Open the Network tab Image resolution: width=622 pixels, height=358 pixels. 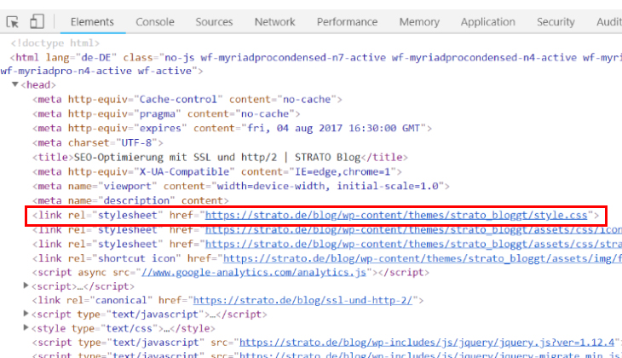274,22
